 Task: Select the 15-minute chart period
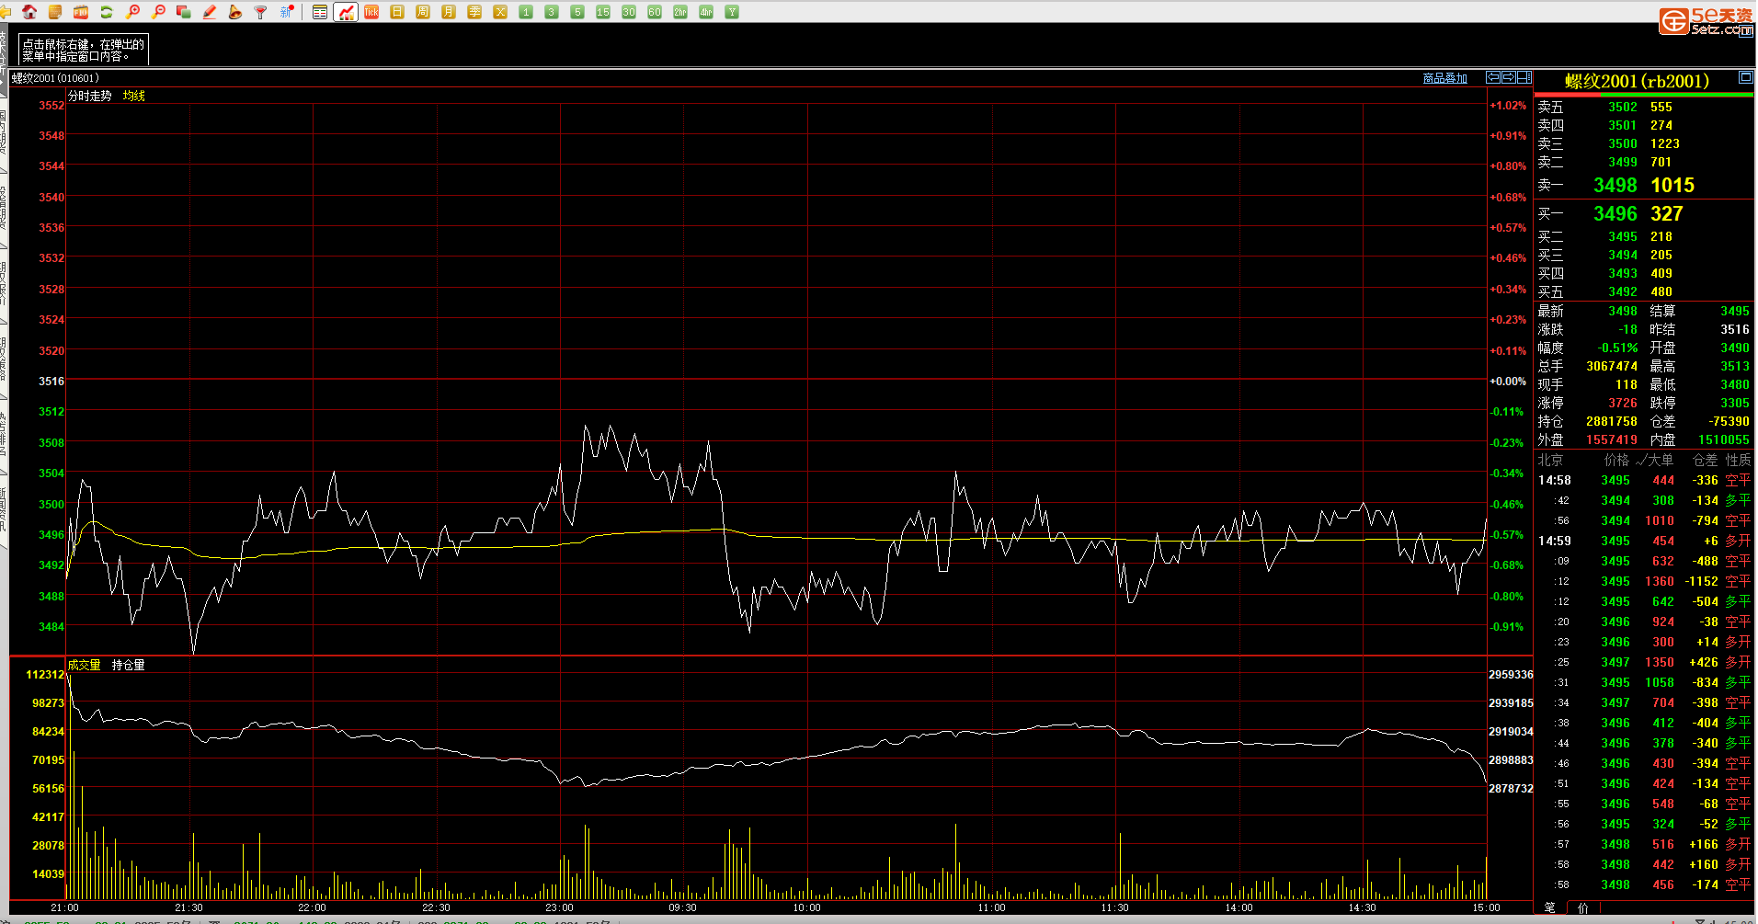(x=603, y=12)
